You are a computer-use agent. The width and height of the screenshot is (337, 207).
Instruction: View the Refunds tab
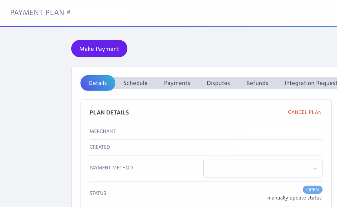click(x=257, y=83)
